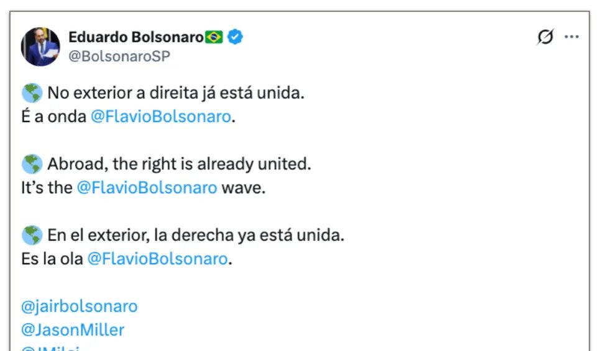This screenshot has width=598, height=351.
Task: Open @FlavioBolsonaro mention after 'It's the'
Action: (147, 188)
